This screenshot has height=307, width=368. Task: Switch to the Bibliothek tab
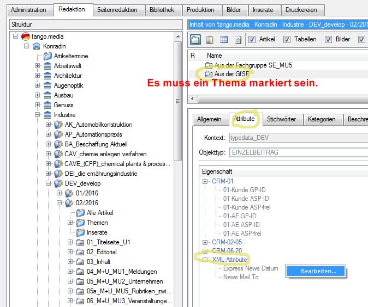coord(163,10)
